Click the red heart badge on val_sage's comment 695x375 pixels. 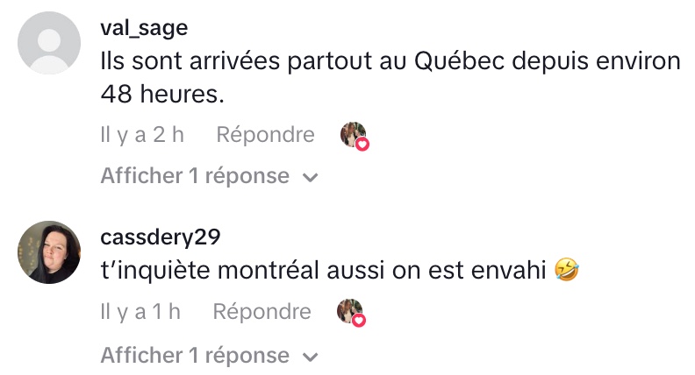coord(362,145)
